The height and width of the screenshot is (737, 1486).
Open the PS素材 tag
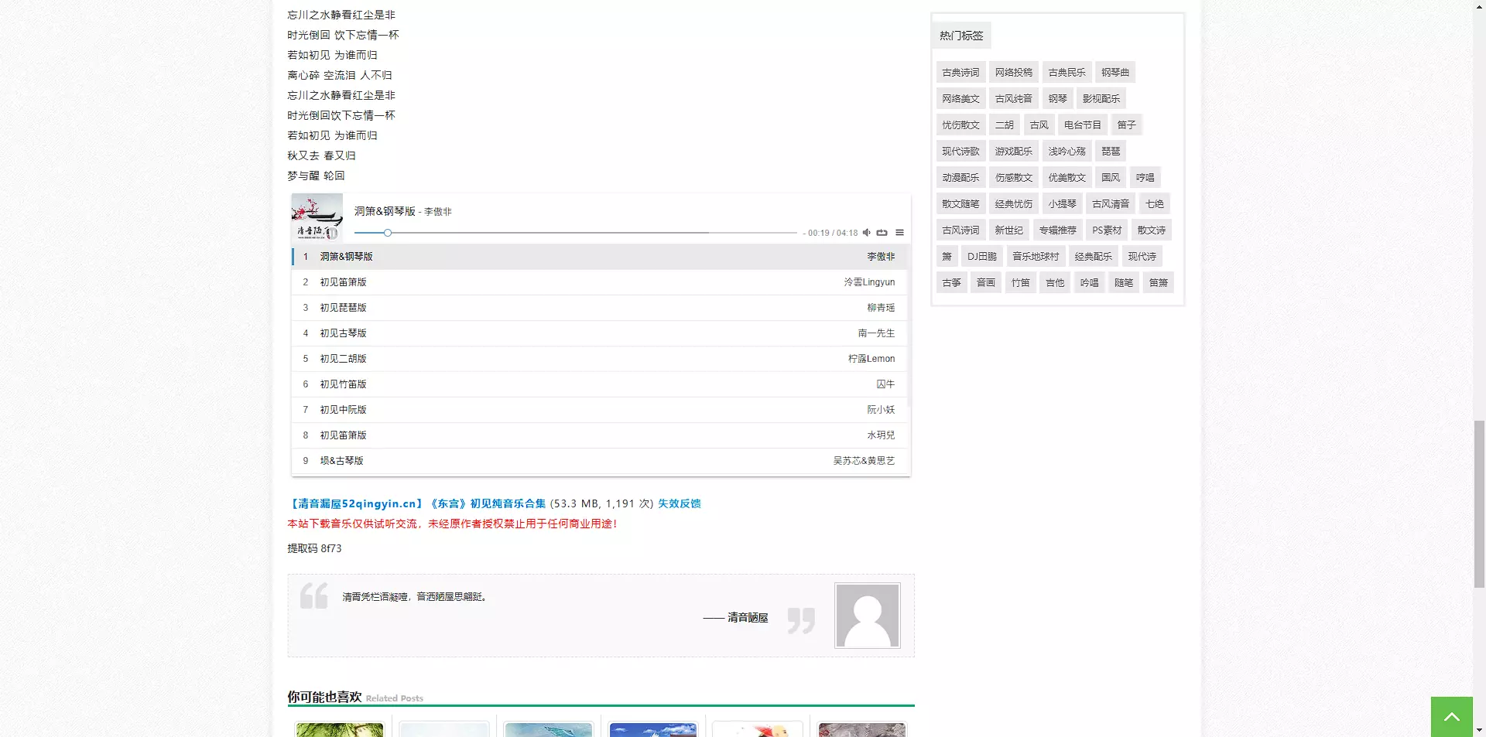tap(1107, 230)
